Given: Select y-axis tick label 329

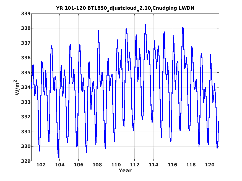Looking at the screenshot, I should 26,161.
